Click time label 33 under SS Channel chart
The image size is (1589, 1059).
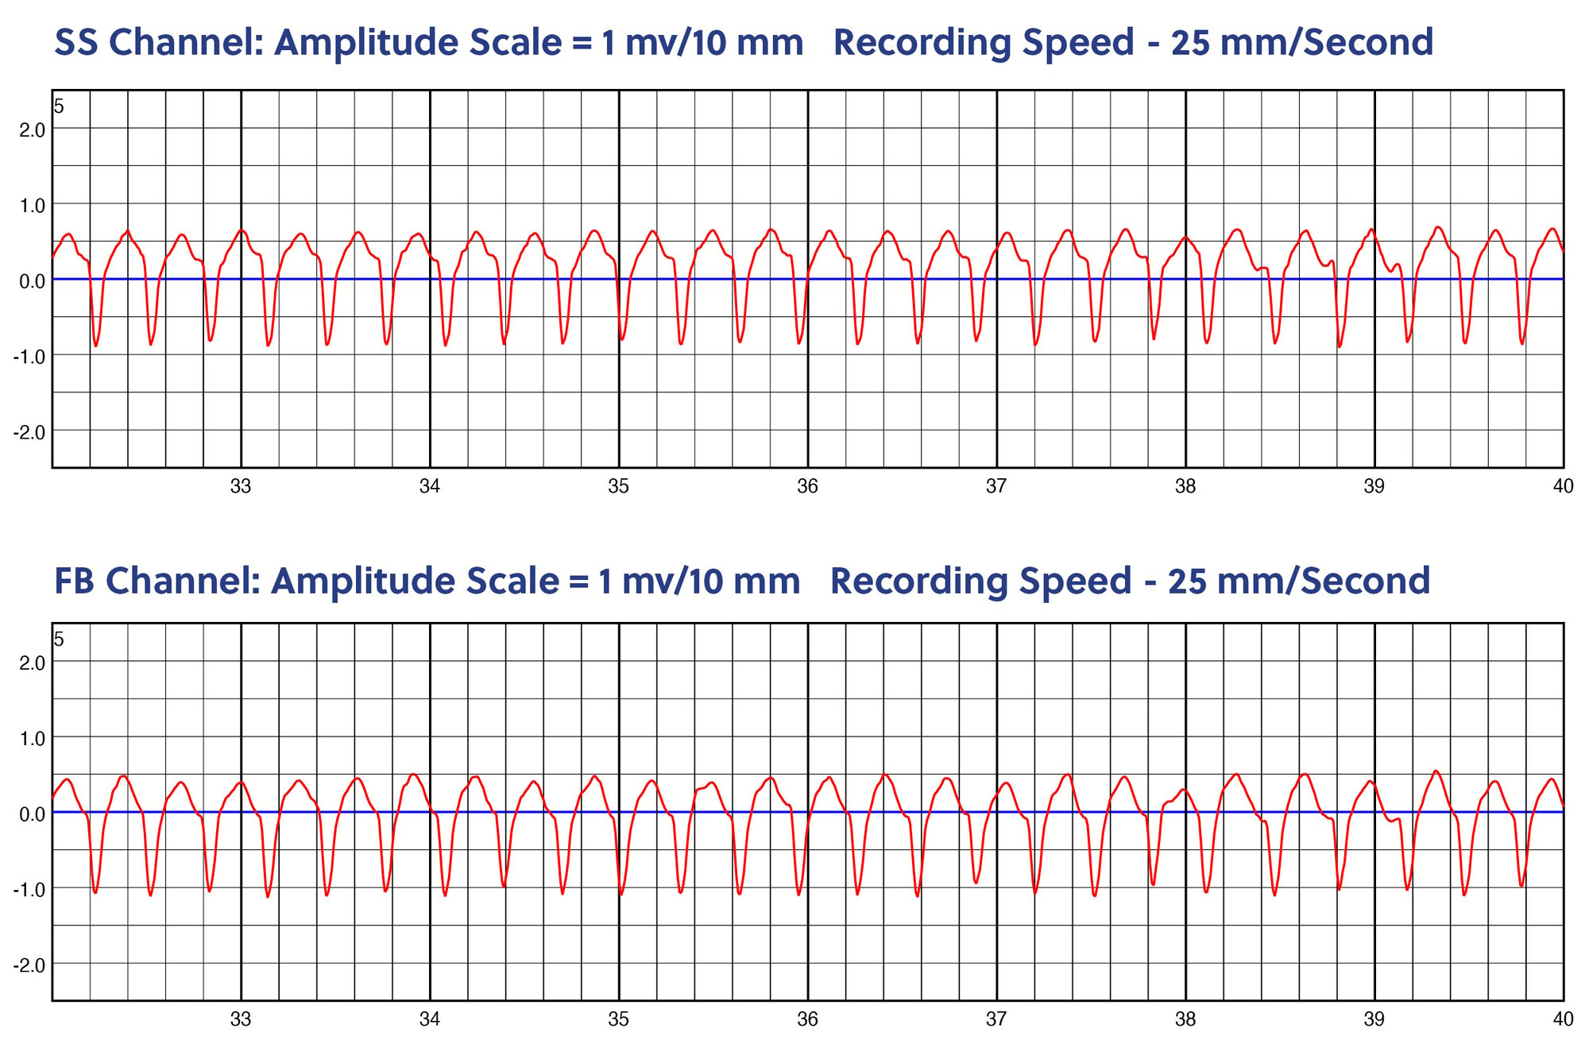[241, 487]
